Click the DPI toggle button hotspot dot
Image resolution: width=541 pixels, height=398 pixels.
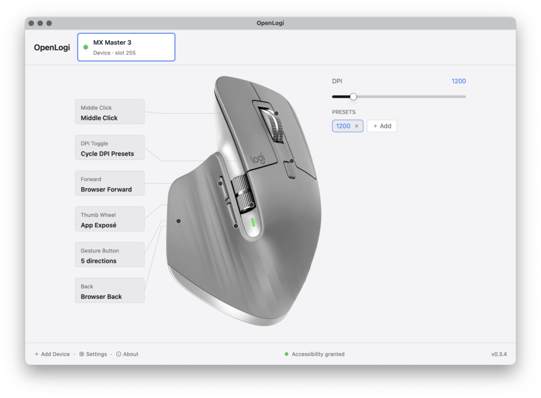[x=292, y=161]
